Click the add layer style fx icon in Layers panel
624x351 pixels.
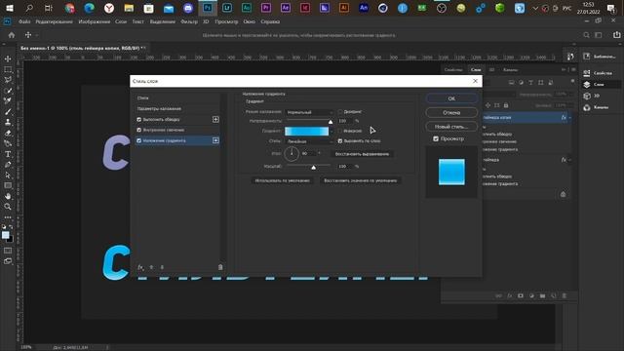coord(509,295)
